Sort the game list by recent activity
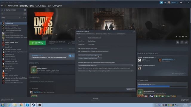The height and width of the screenshot is (107, 191). [23, 18]
